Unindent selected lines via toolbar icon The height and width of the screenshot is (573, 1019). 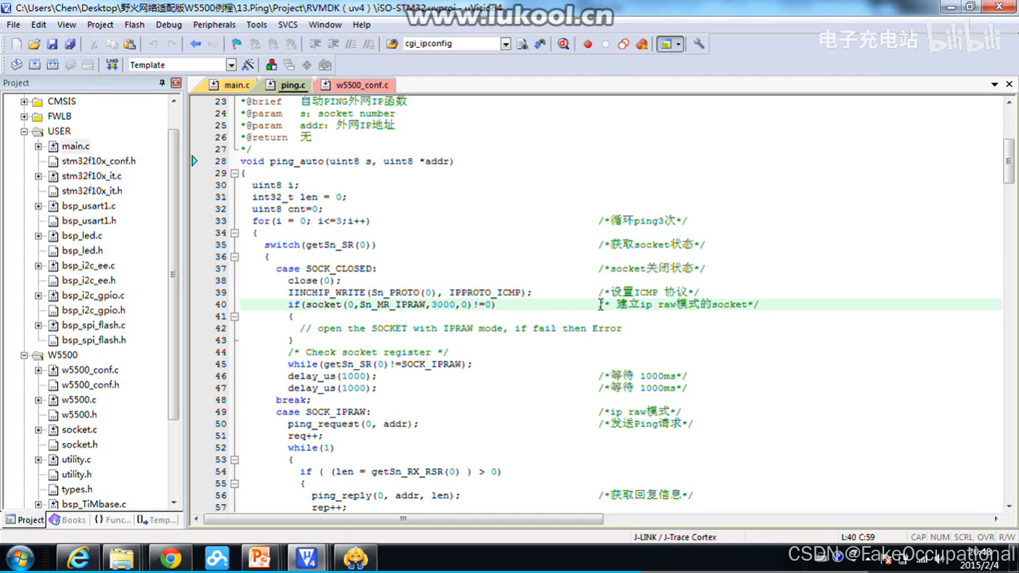coord(333,44)
